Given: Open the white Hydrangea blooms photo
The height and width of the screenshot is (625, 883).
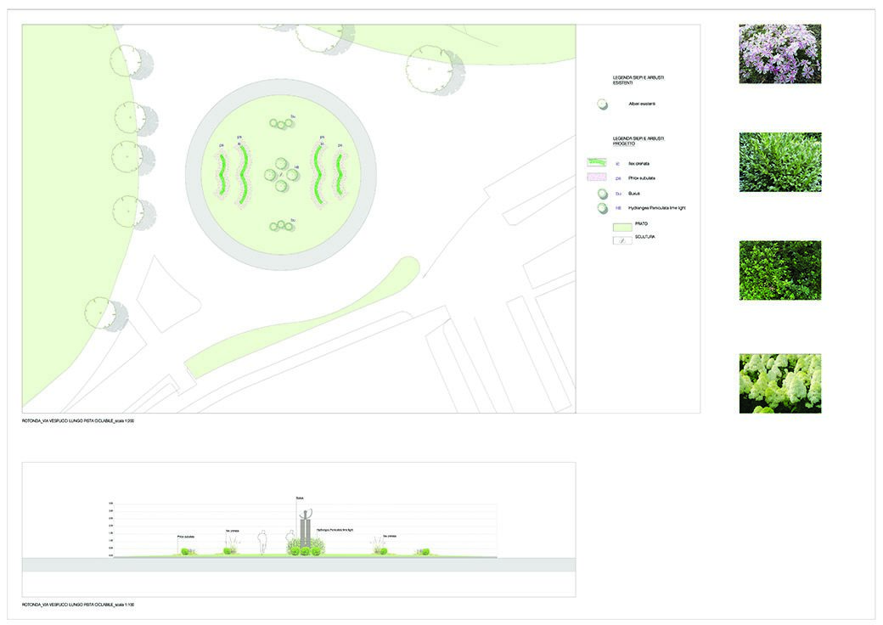Looking at the screenshot, I should click(780, 384).
